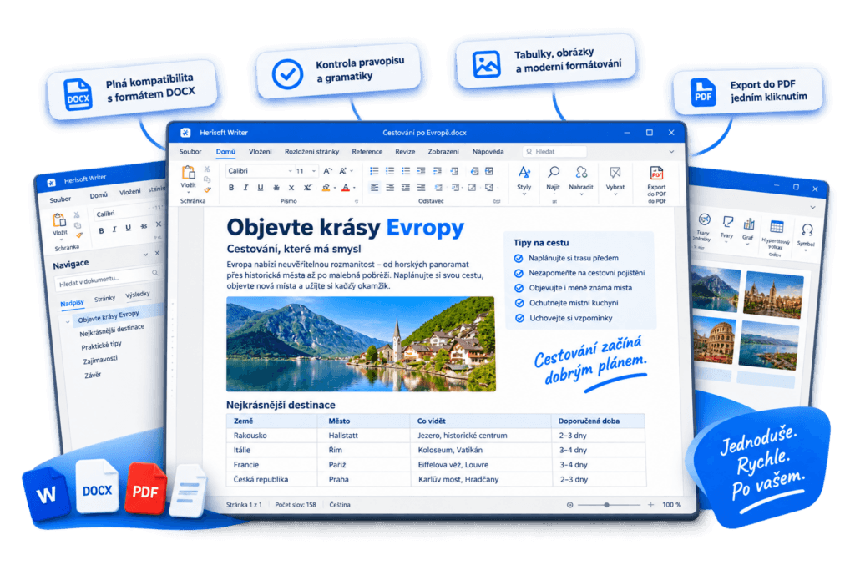
Task: Switch to the Rozložení stránky tab
Action: (312, 152)
